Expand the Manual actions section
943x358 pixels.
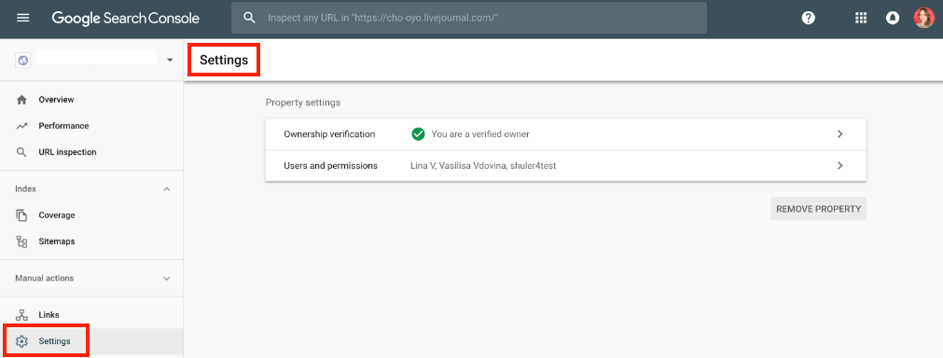coord(167,279)
